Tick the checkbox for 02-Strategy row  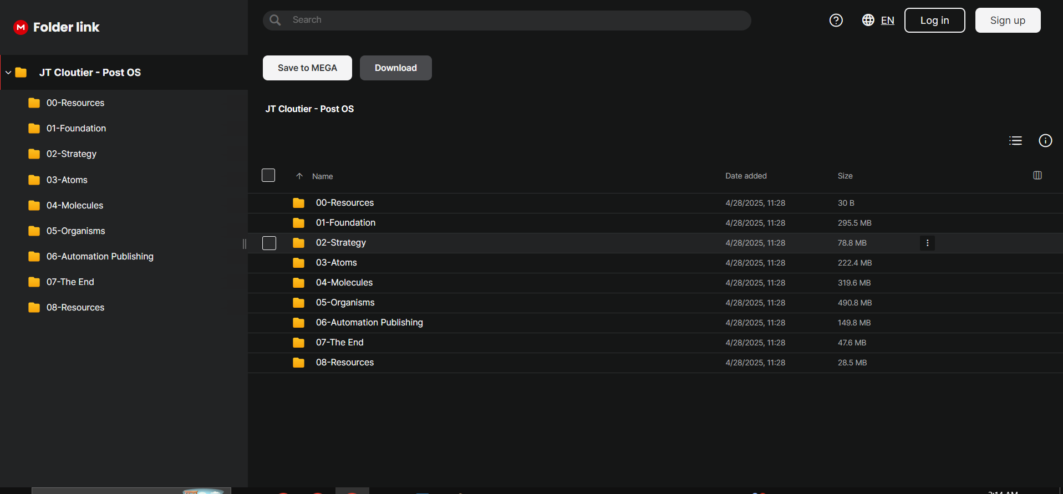tap(269, 243)
